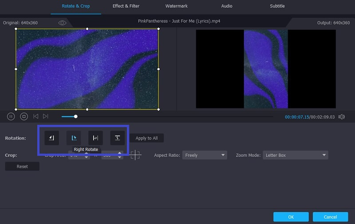Open the Watermark tab
The image size is (355, 224).
pyautogui.click(x=176, y=6)
